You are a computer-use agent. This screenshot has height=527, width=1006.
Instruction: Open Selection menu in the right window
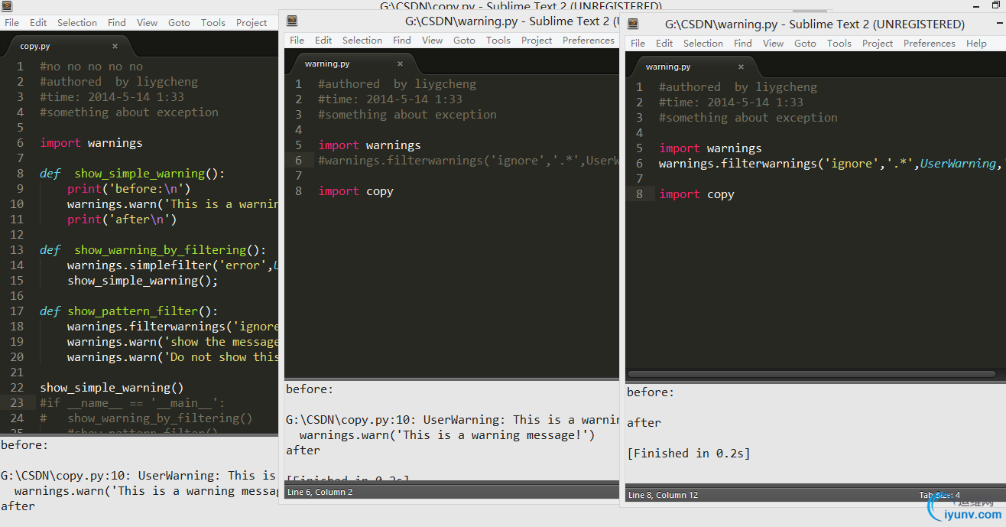click(703, 44)
